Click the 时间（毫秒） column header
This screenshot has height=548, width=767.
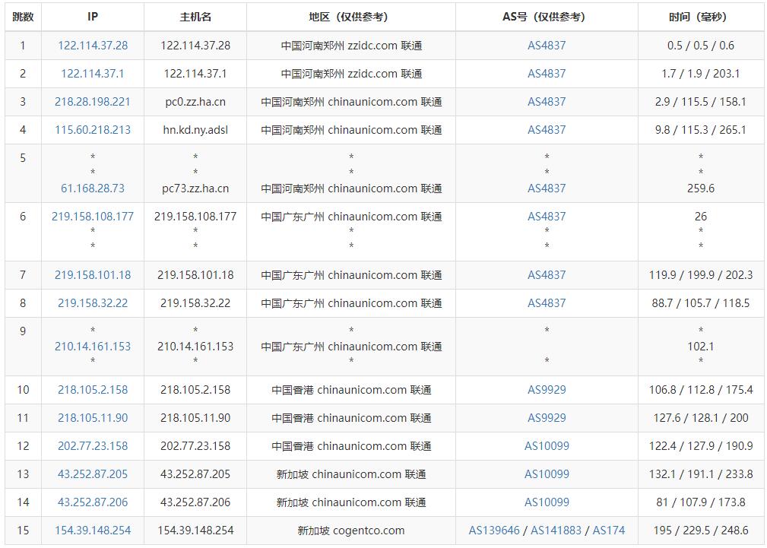(700, 17)
